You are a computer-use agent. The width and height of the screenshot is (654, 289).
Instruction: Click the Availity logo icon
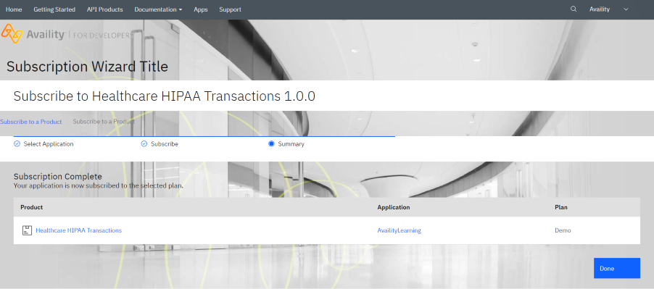[12, 34]
